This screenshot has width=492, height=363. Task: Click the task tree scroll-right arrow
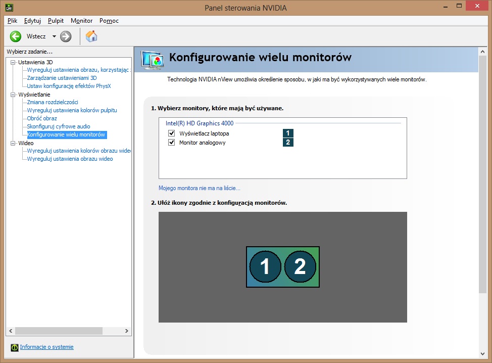coord(126,331)
